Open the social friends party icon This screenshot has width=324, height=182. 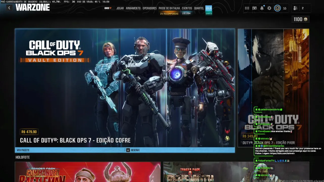click(x=295, y=8)
